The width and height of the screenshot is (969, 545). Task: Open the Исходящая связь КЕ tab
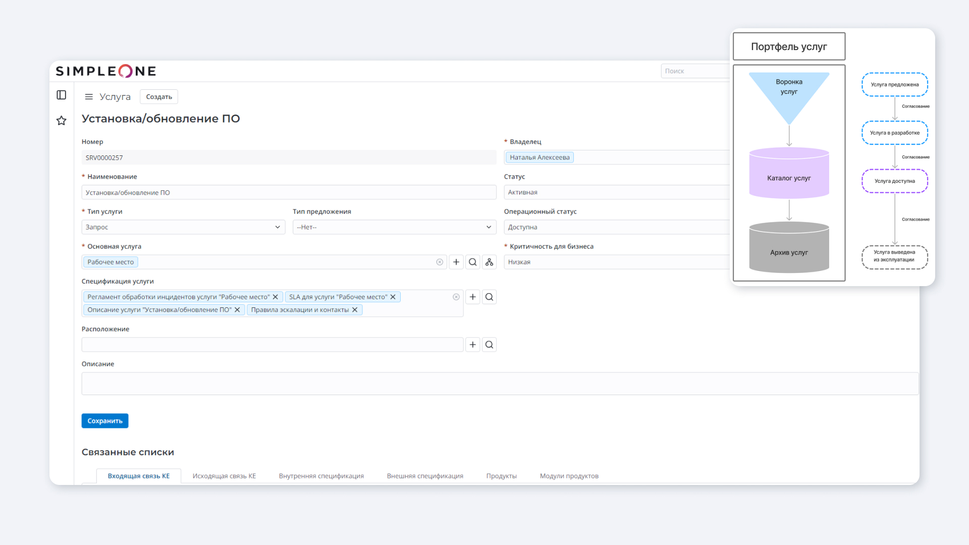click(x=224, y=476)
